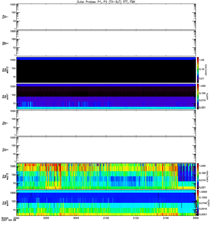Image resolution: width=212 pixels, height=226 pixels.
Task: Click the 2100 time tick label
Action: point(106,218)
